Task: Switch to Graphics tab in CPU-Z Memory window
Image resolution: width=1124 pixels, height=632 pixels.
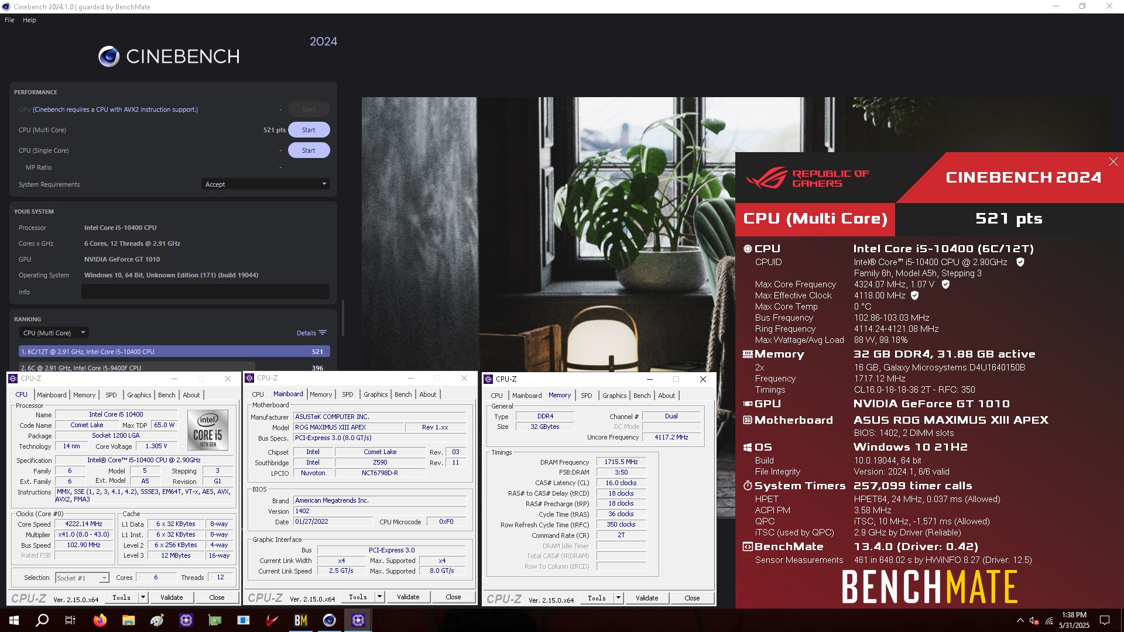Action: click(615, 396)
